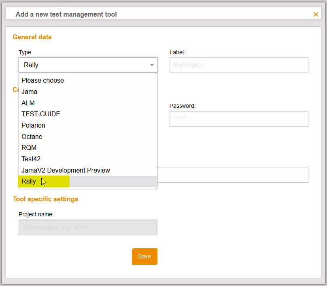The width and height of the screenshot is (327, 286).
Task: Click inside the Password field
Action: (x=238, y=119)
